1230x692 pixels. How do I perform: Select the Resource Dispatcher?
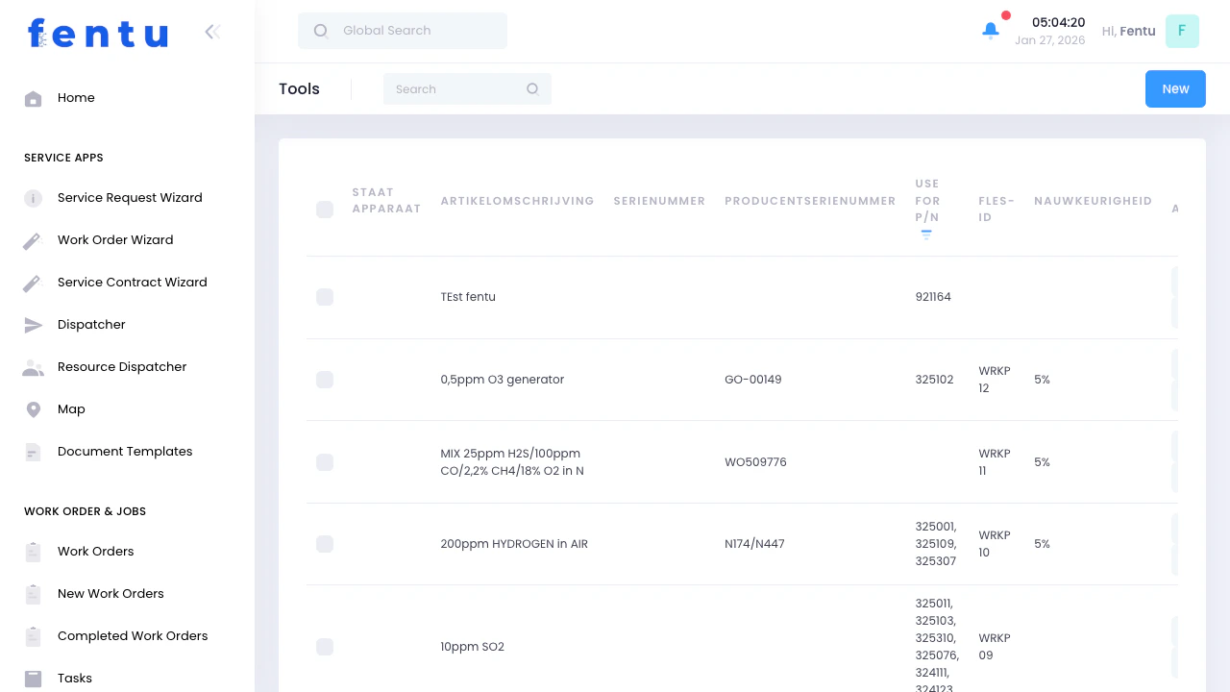(x=122, y=366)
